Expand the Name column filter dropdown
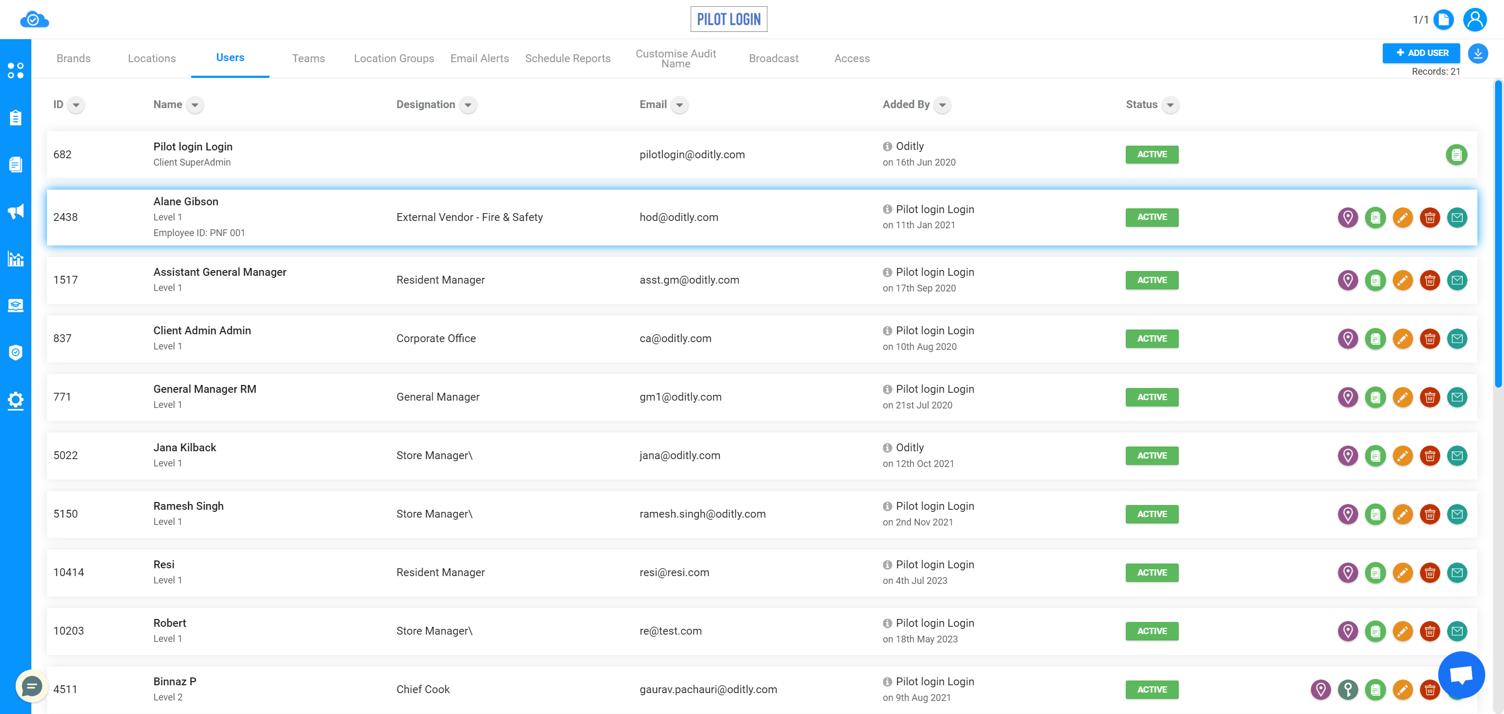The image size is (1504, 714). tap(195, 104)
